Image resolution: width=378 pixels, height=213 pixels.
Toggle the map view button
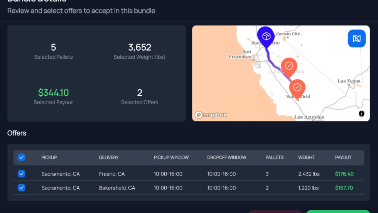[356, 39]
